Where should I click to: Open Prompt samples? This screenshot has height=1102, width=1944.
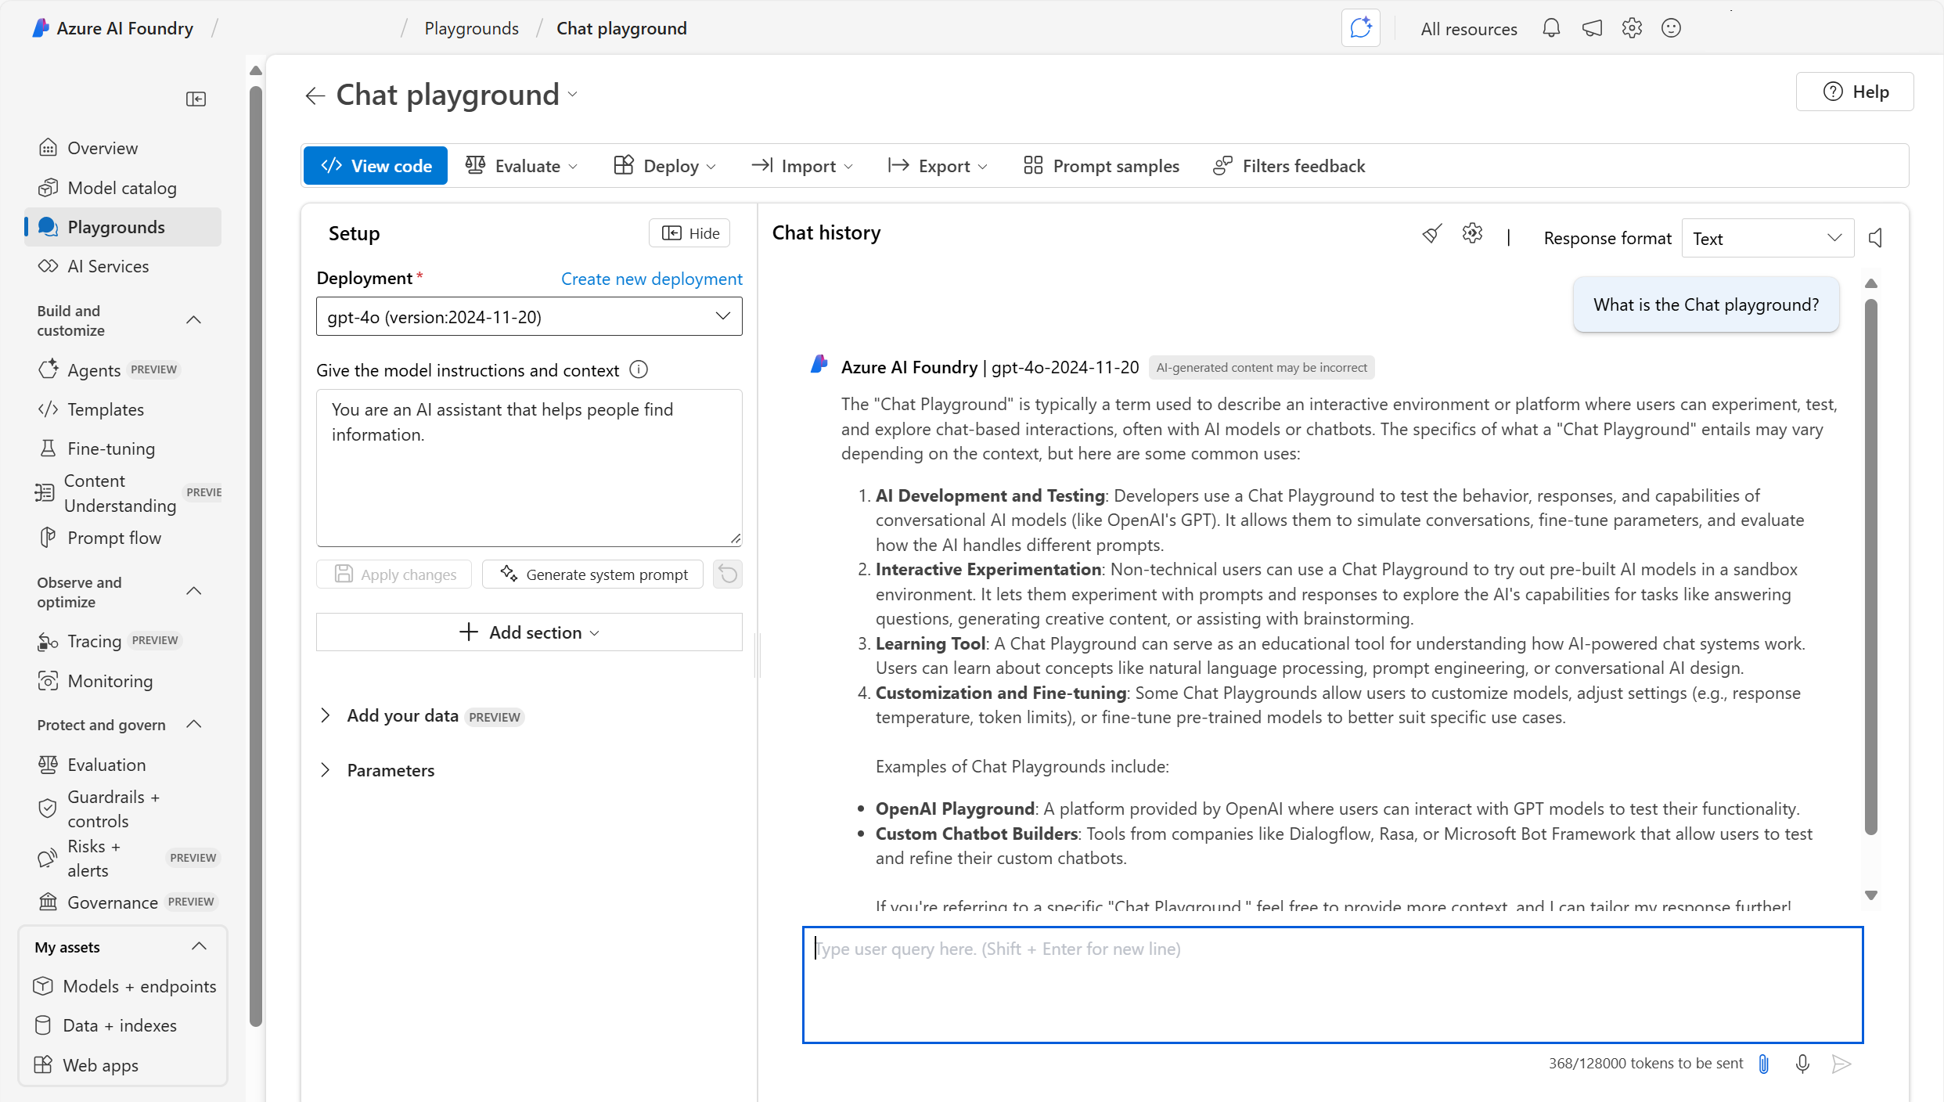point(1101,166)
